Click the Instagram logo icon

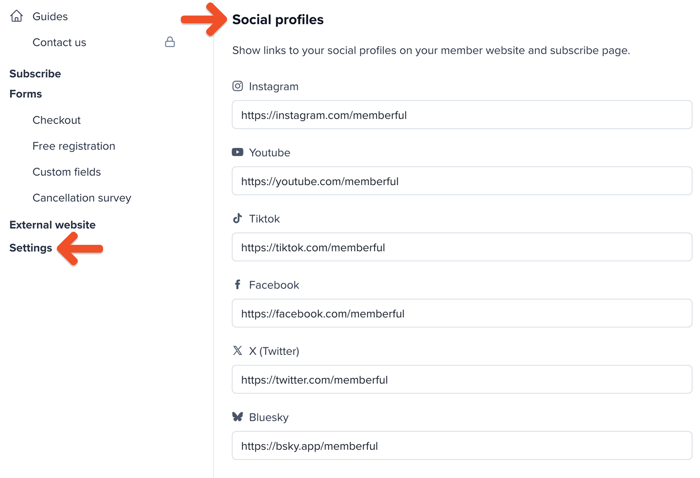pyautogui.click(x=238, y=86)
